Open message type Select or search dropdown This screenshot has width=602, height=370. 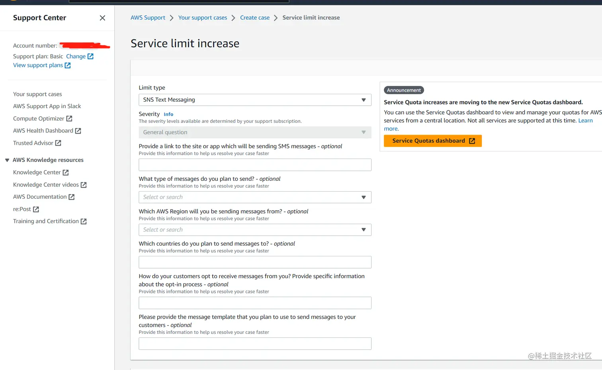pyautogui.click(x=255, y=197)
